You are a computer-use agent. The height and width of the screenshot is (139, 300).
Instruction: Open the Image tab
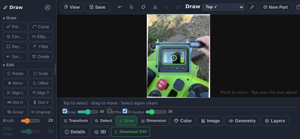(x=210, y=121)
